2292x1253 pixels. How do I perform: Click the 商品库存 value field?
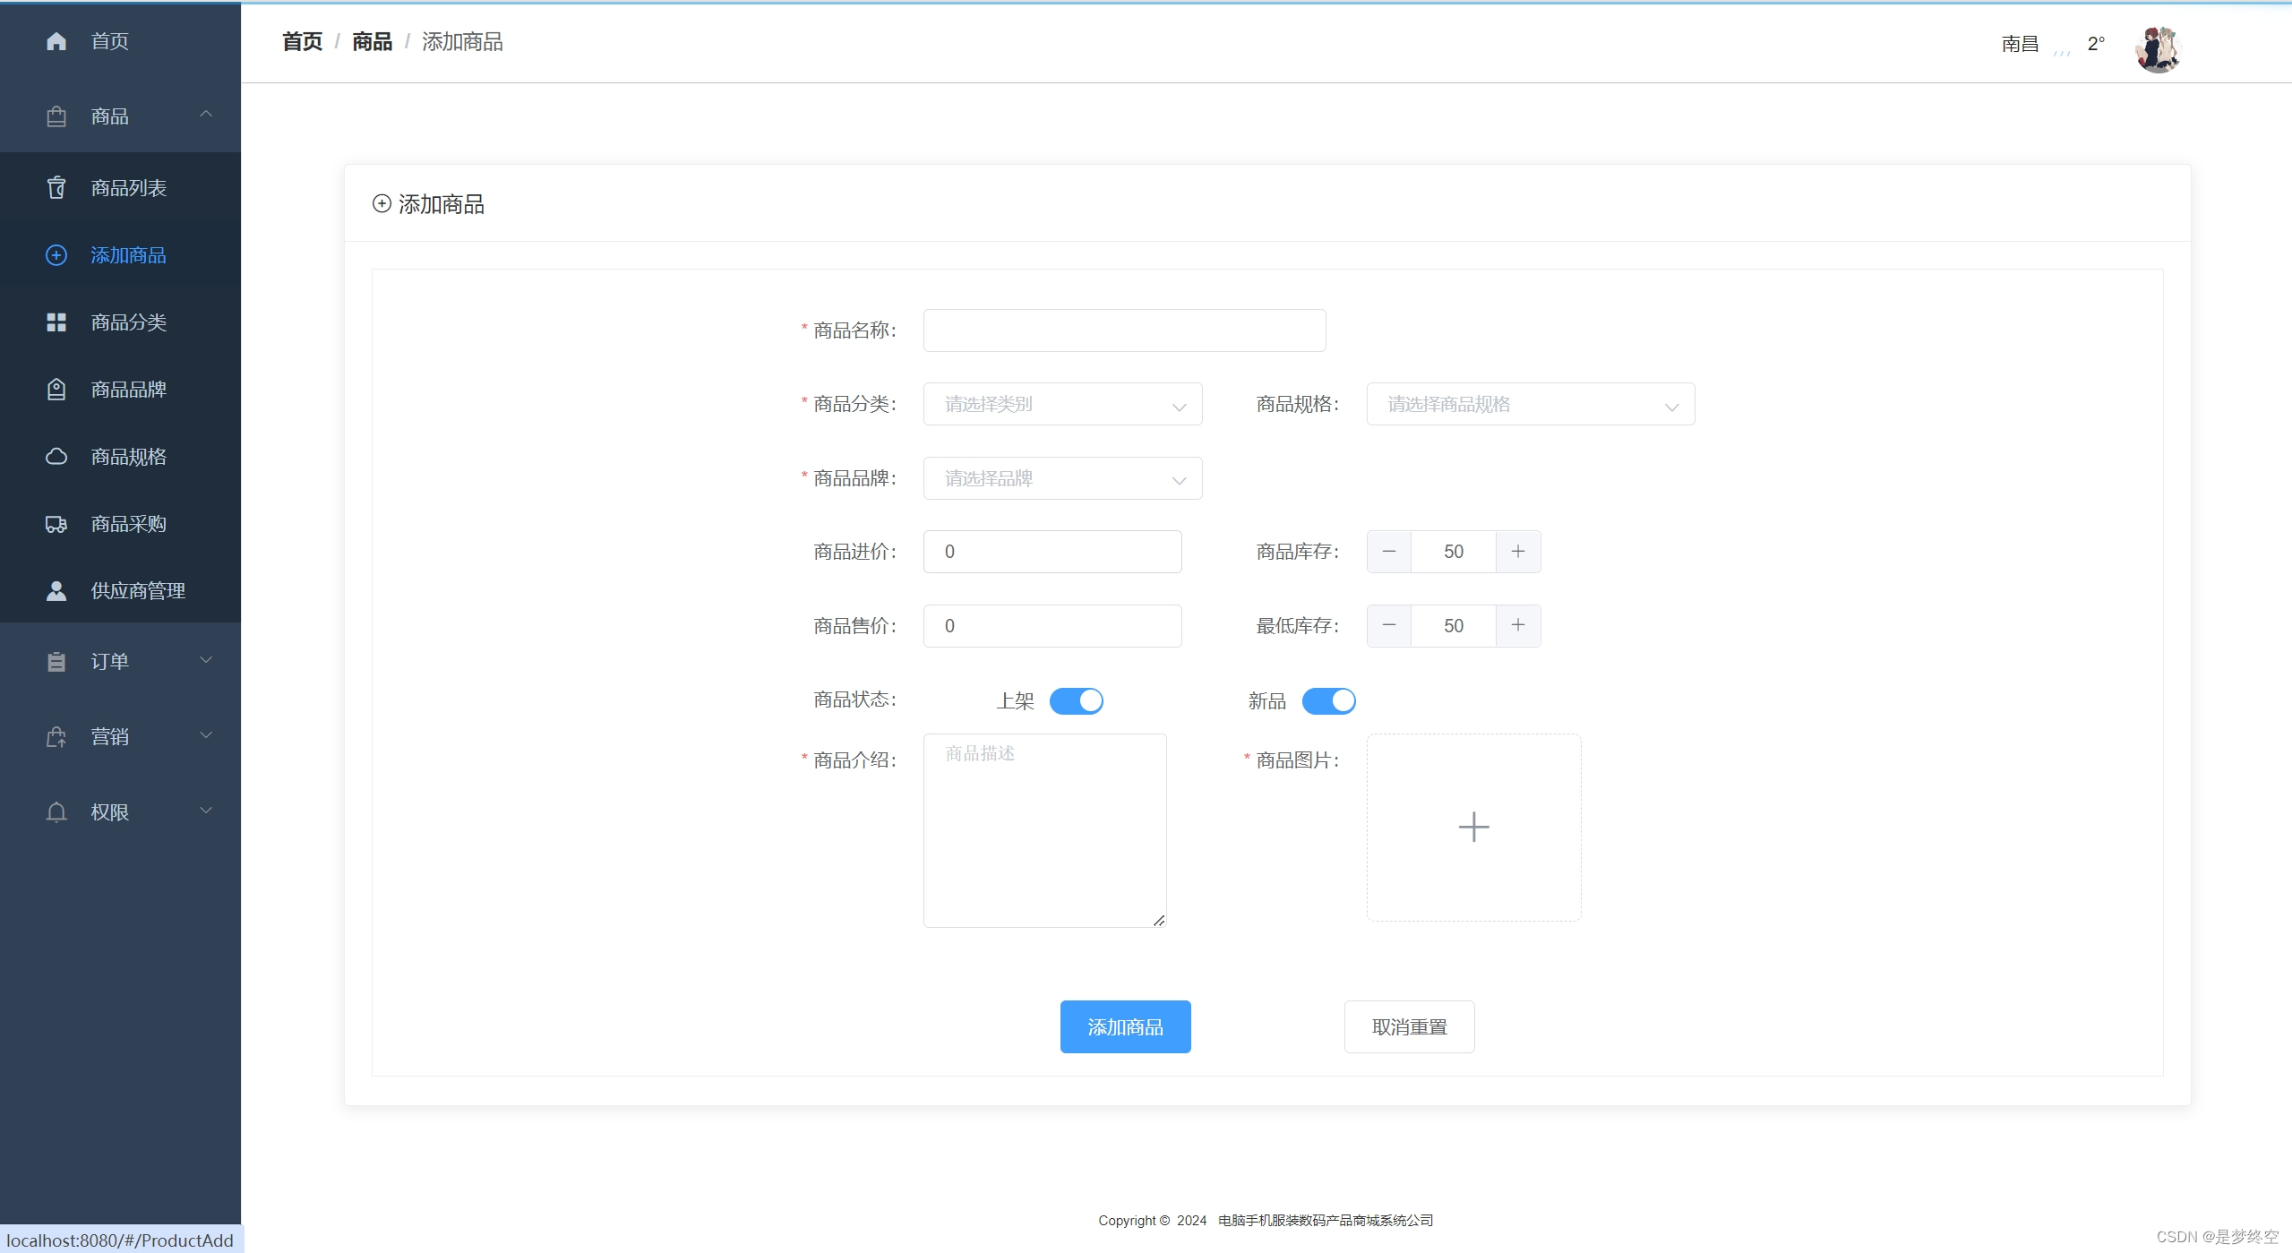coord(1454,552)
